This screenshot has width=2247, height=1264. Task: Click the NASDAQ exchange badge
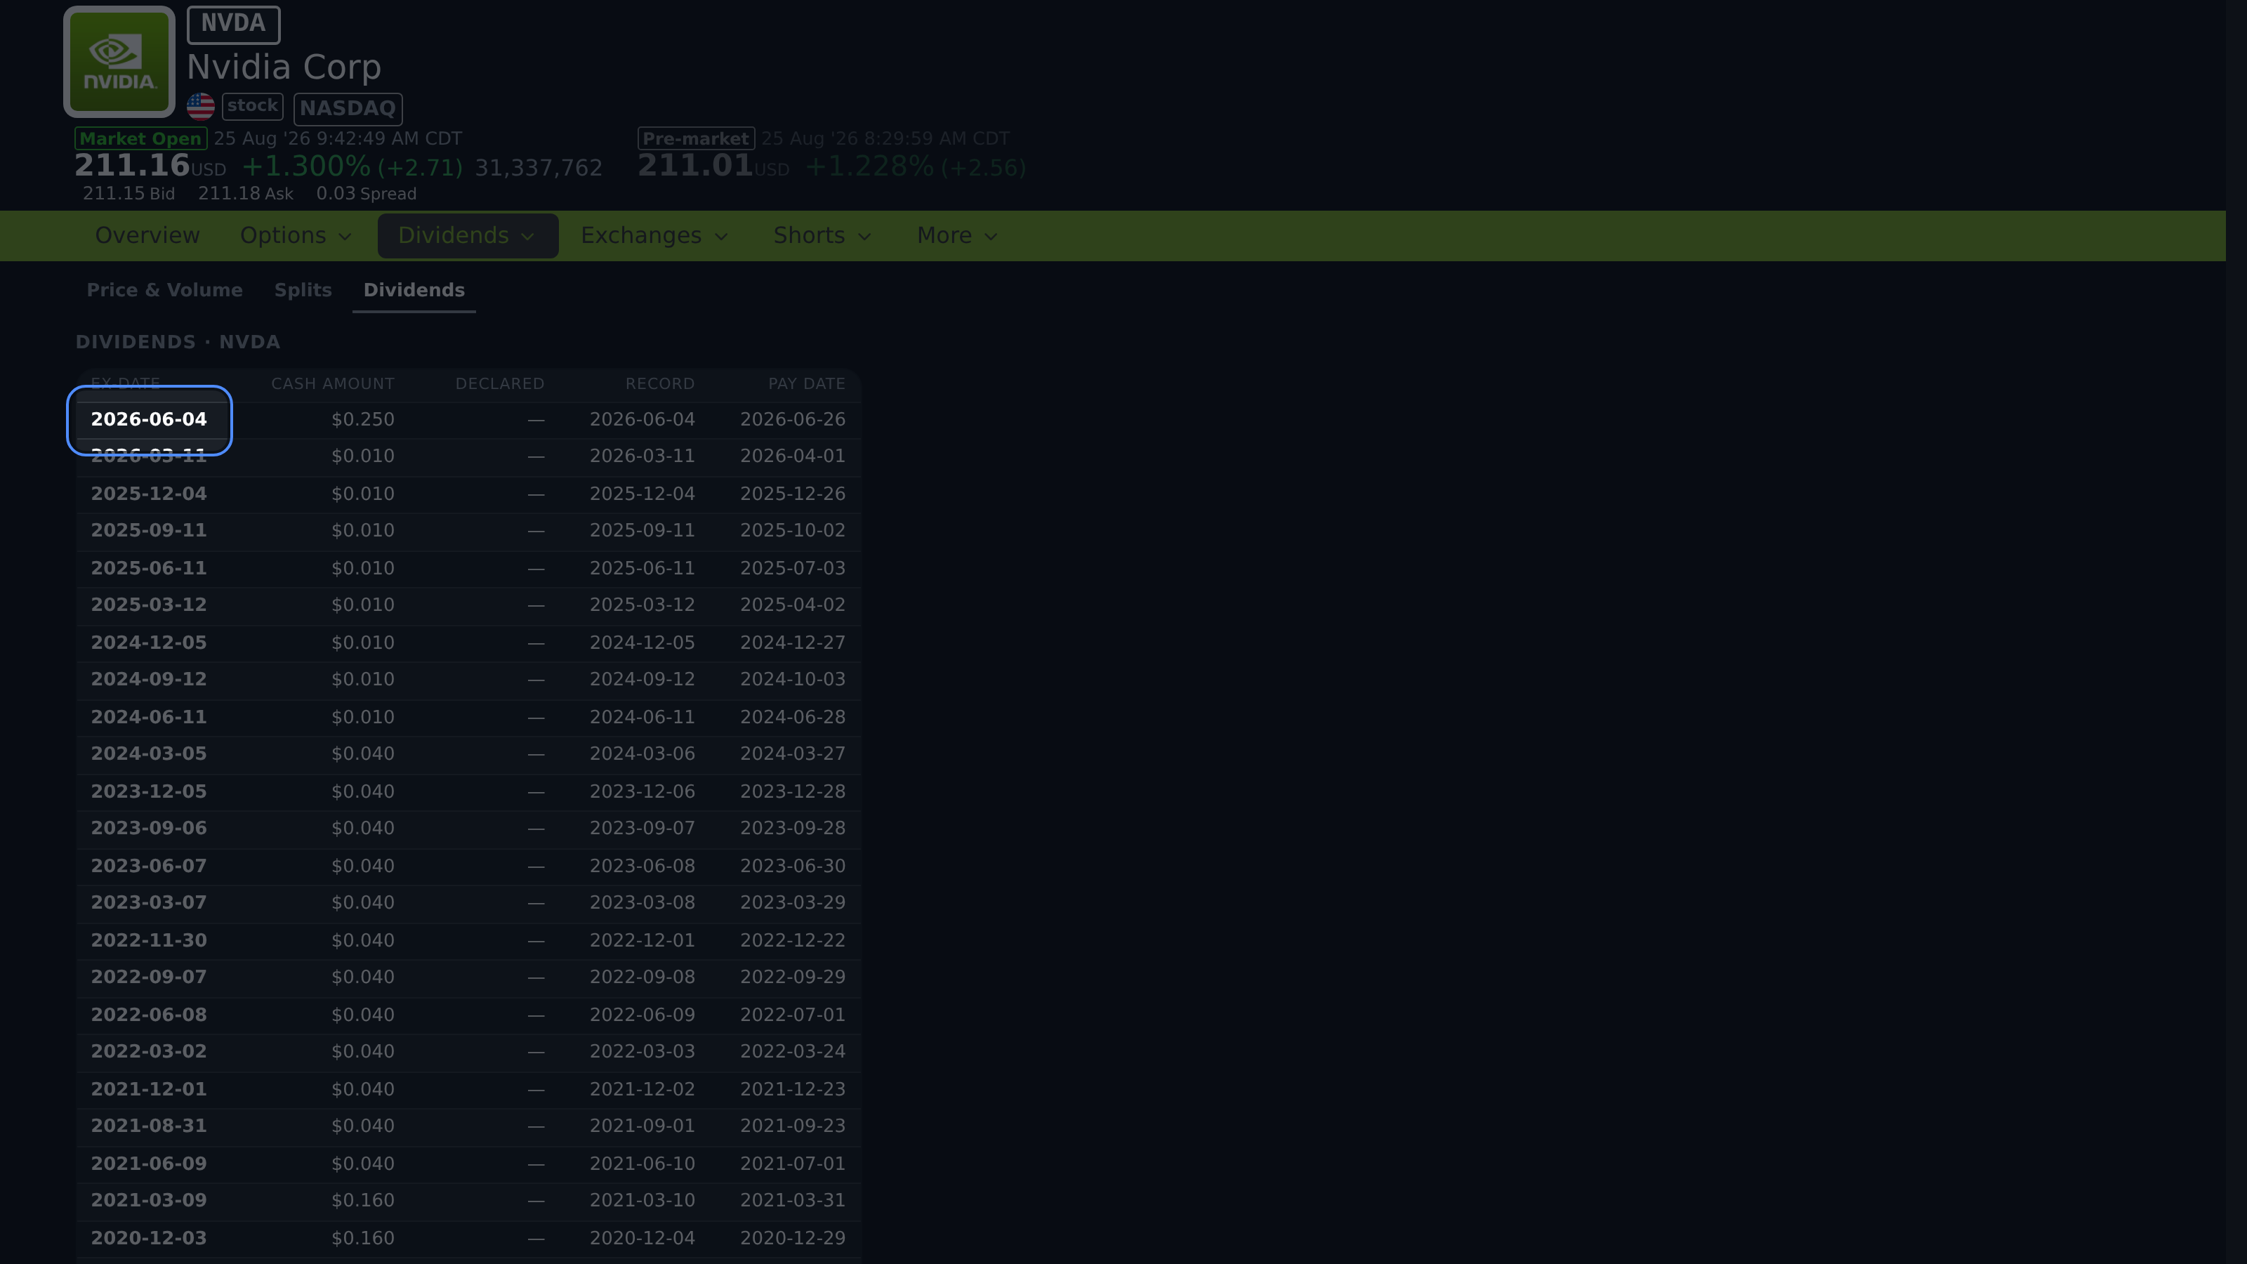[x=348, y=108]
